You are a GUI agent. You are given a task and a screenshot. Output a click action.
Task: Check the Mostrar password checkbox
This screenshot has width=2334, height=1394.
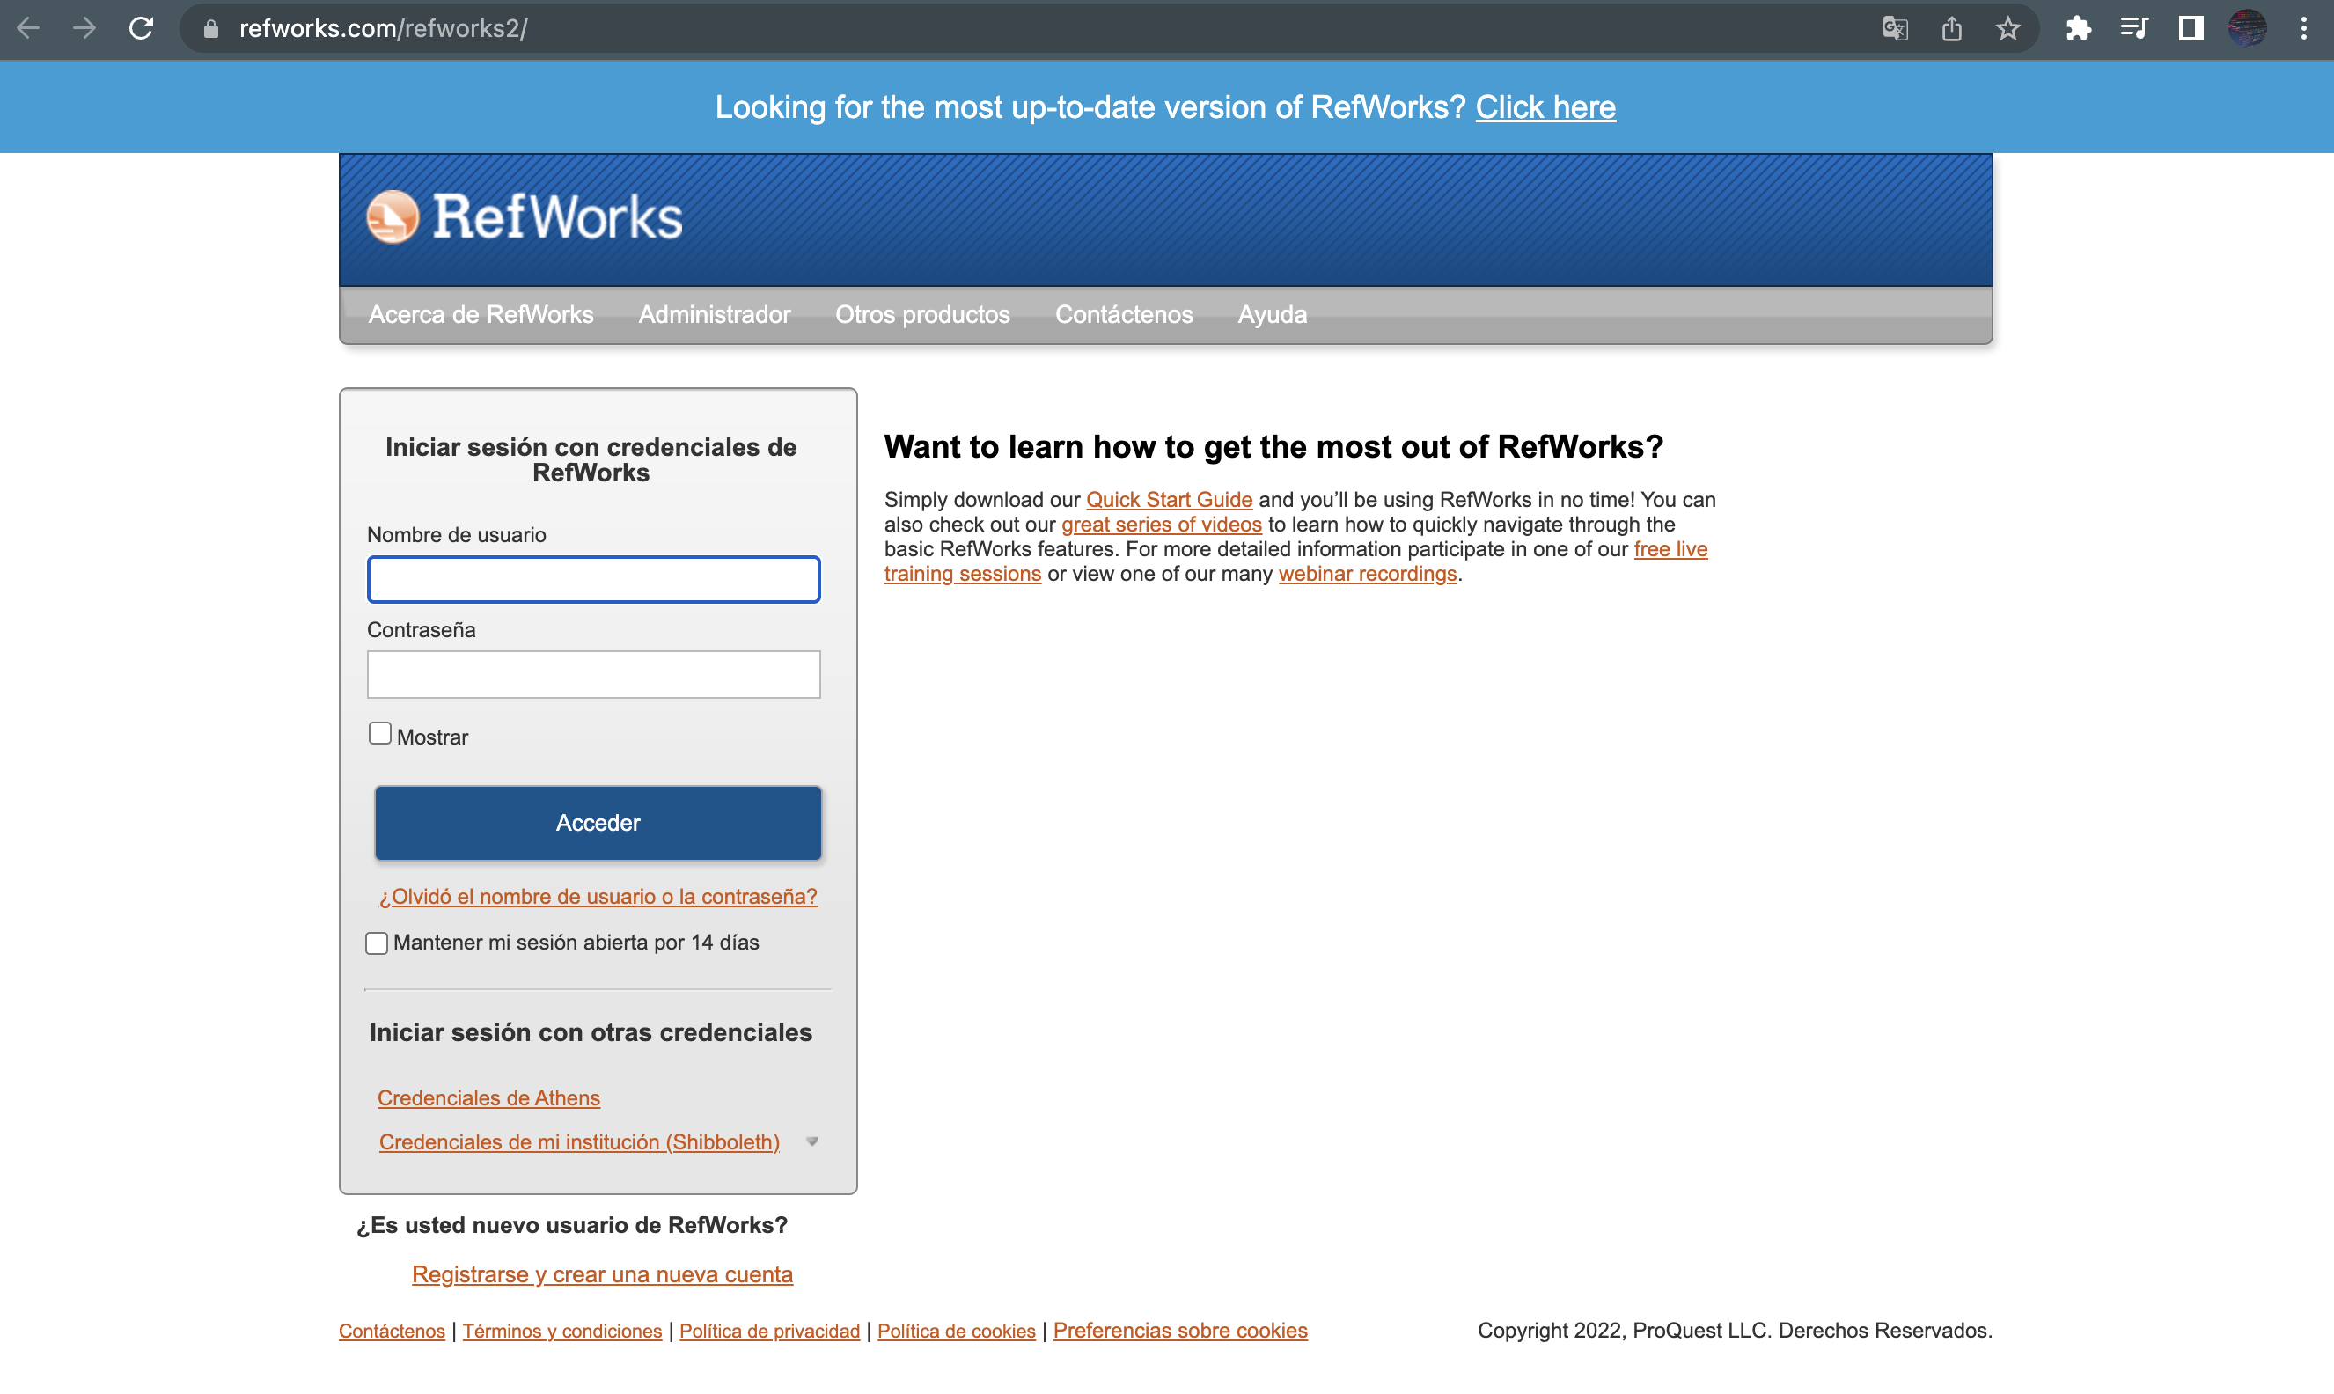(x=379, y=733)
